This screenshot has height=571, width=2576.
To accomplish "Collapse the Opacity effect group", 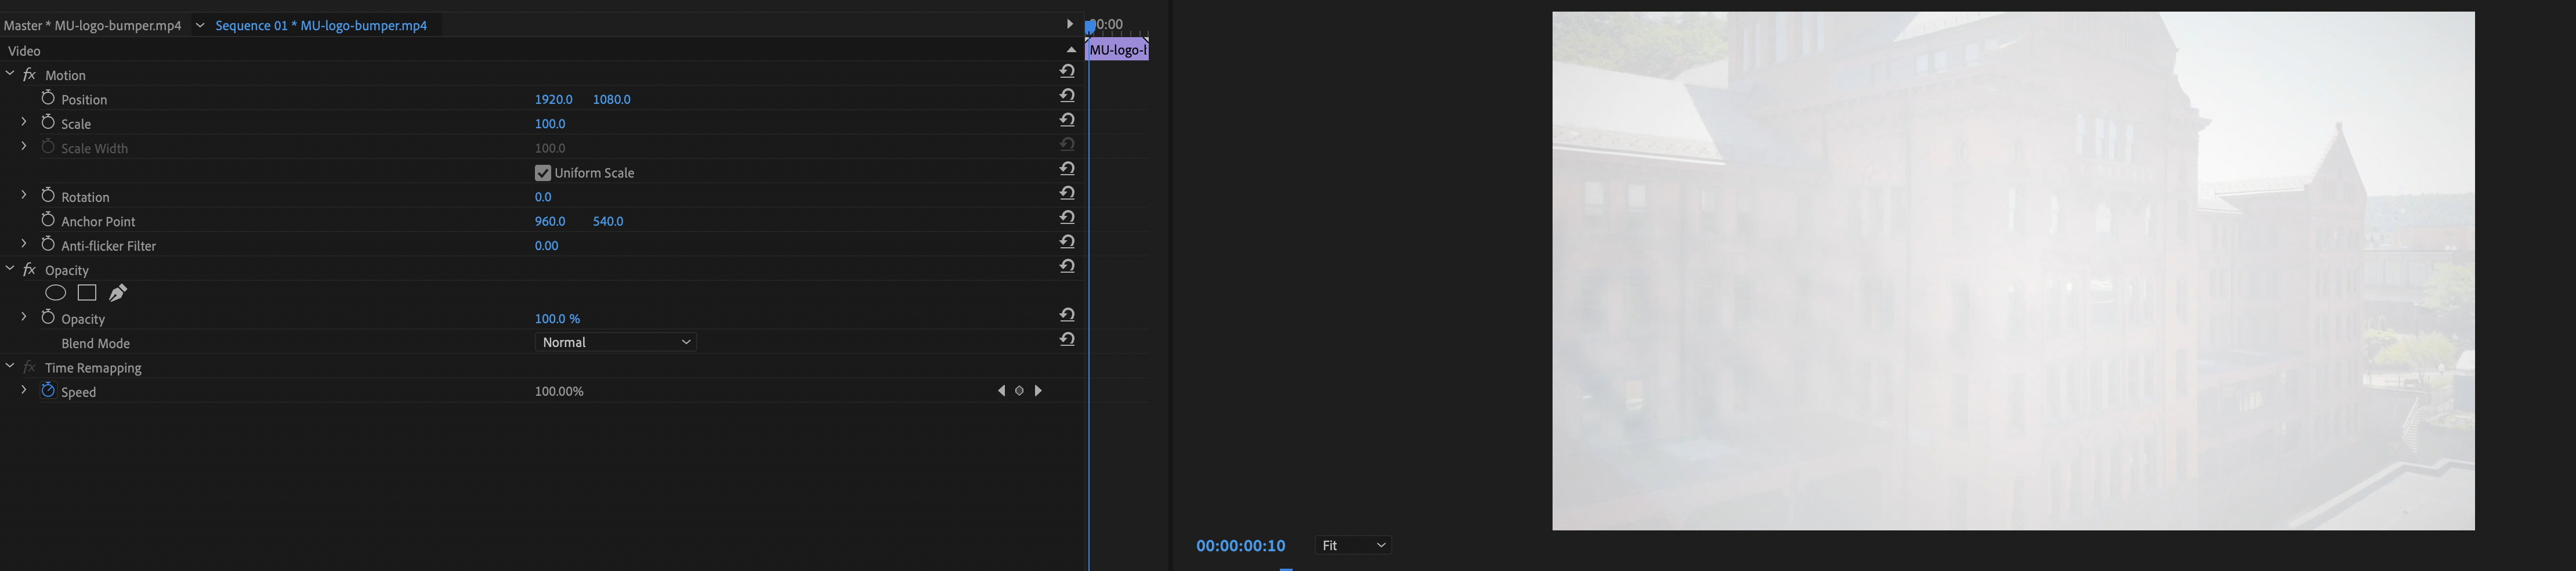I will (10, 268).
